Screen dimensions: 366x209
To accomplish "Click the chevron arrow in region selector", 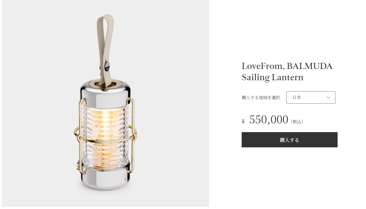I will pyautogui.click(x=328, y=97).
